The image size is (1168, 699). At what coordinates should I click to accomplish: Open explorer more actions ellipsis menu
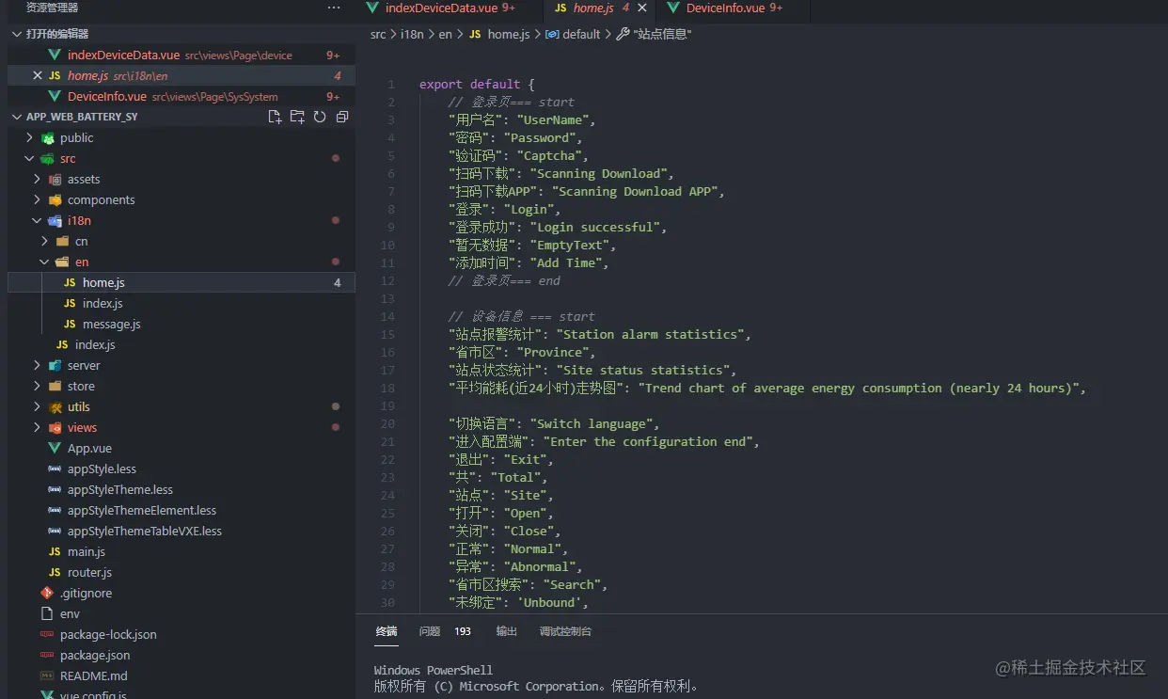[334, 8]
